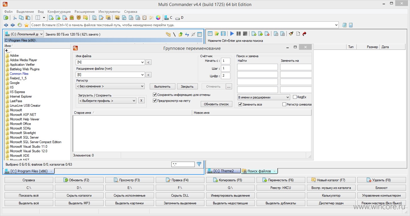Open the '< Выберите профиль >' dropdown

tap(107, 101)
